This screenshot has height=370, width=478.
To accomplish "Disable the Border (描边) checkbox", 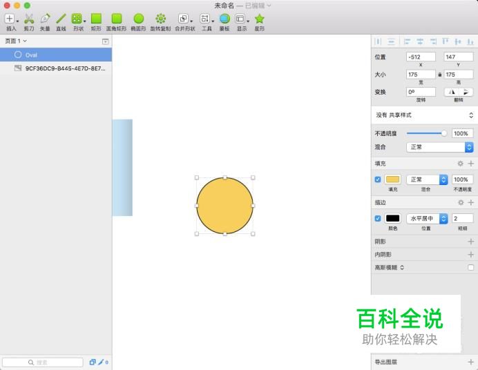I will pyautogui.click(x=378, y=218).
